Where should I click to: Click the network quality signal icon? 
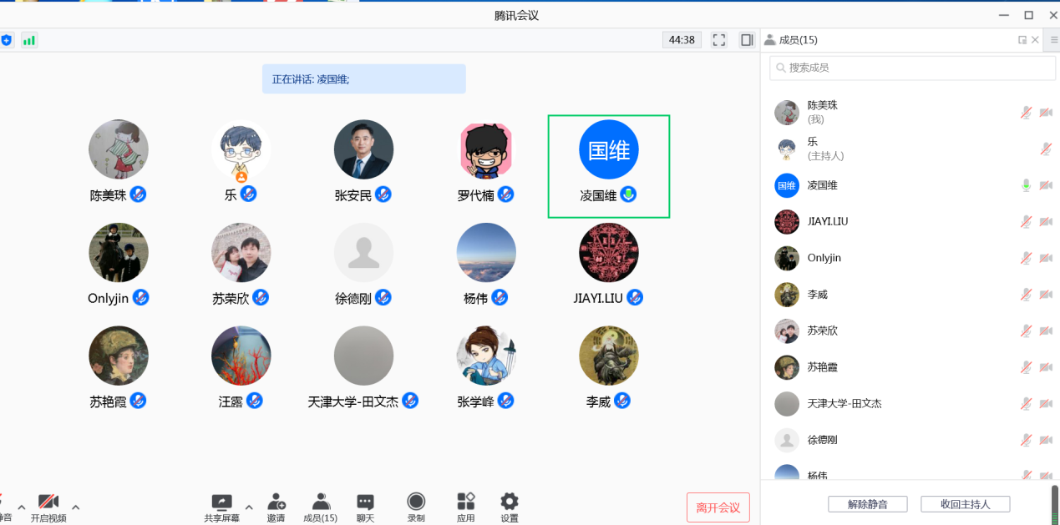click(28, 39)
